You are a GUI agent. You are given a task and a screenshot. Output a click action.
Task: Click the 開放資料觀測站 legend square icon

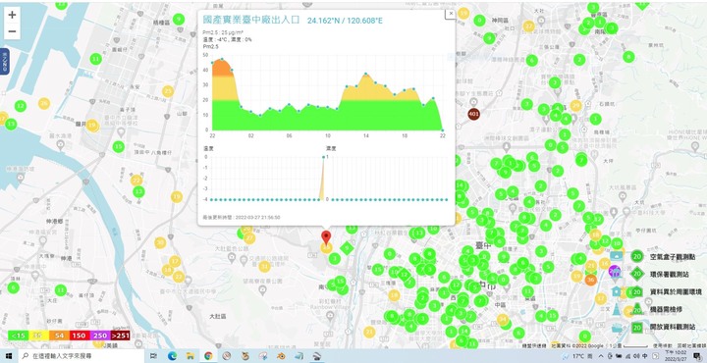pyautogui.click(x=636, y=328)
